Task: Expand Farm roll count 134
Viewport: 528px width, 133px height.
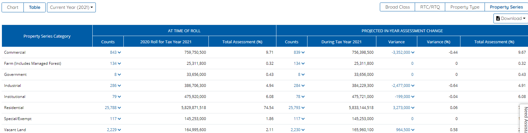Action: click(115, 63)
